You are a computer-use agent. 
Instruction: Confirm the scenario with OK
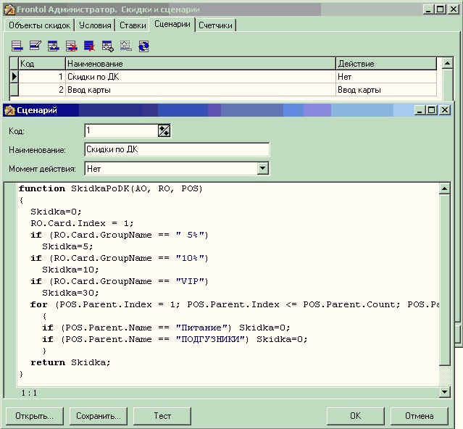tap(356, 416)
